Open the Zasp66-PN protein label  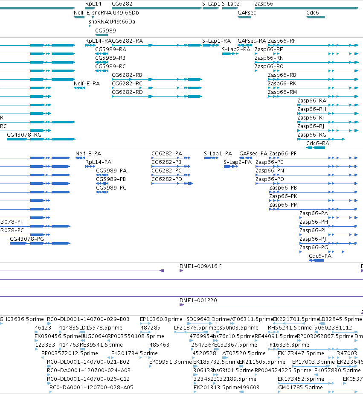tap(270, 171)
